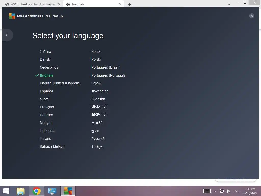The image size is (261, 196).
Task: Choose Svenska language
Action: coord(98,99)
